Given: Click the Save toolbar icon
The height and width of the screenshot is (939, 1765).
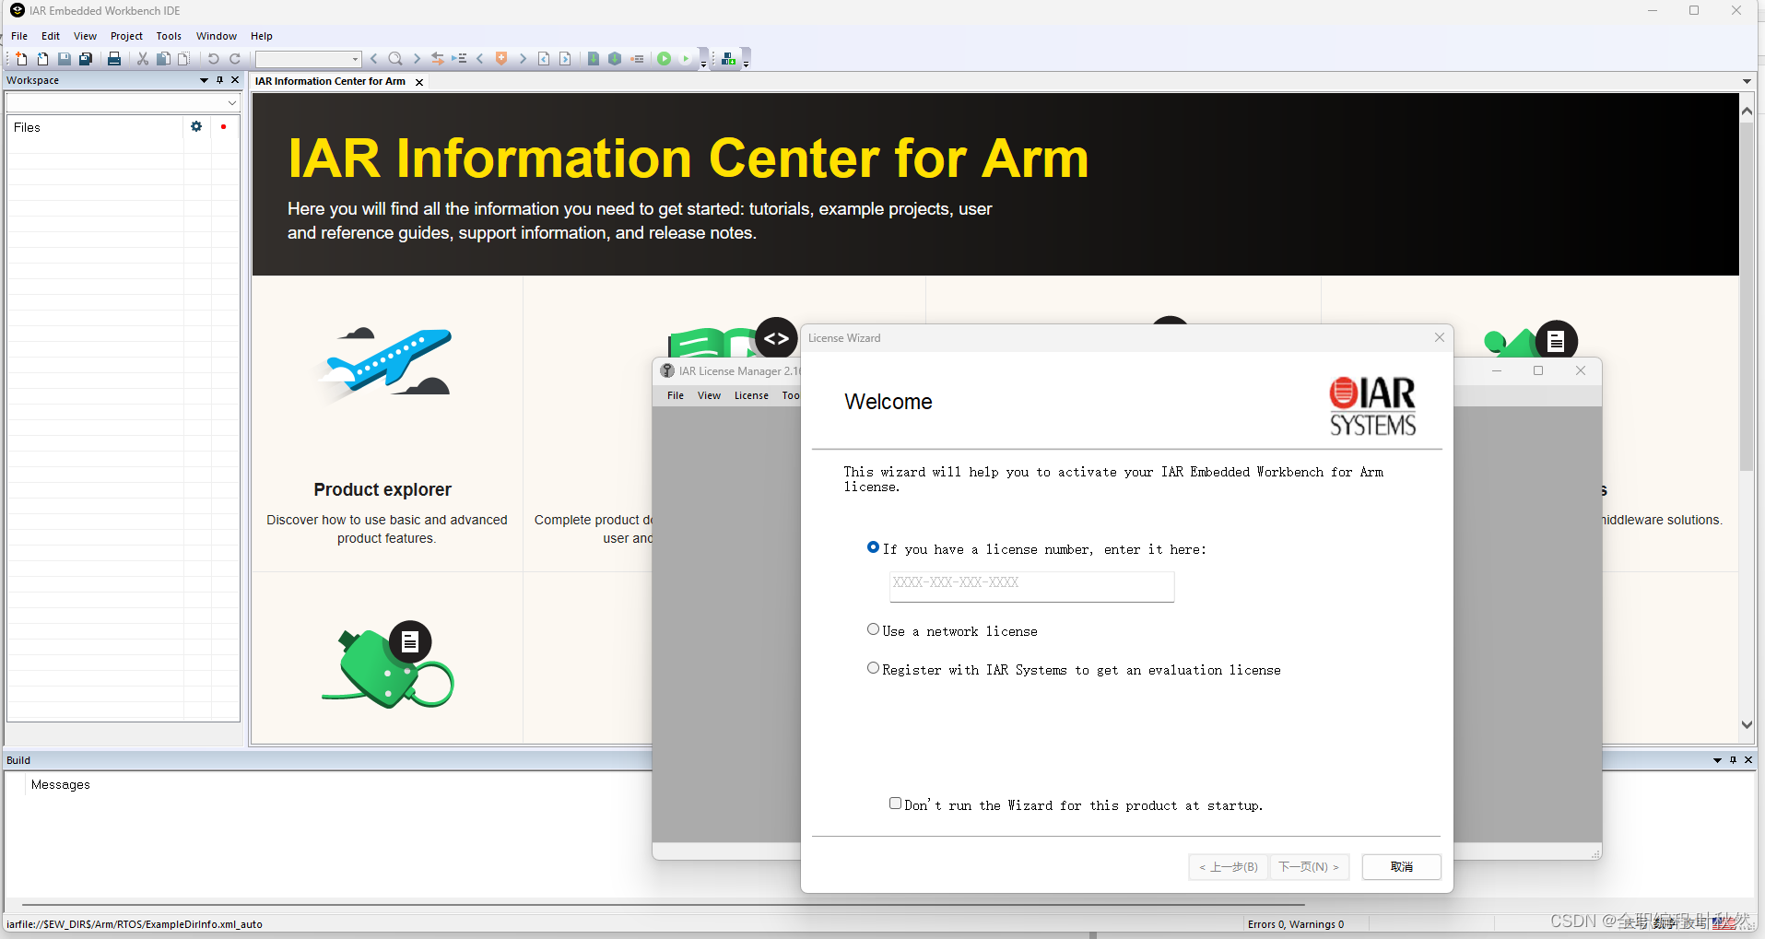Looking at the screenshot, I should coord(65,59).
